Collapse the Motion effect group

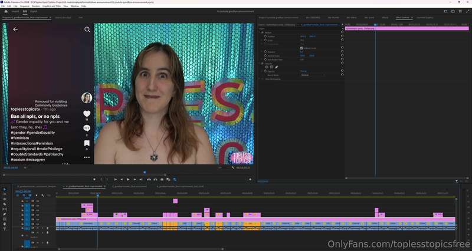(x=260, y=32)
